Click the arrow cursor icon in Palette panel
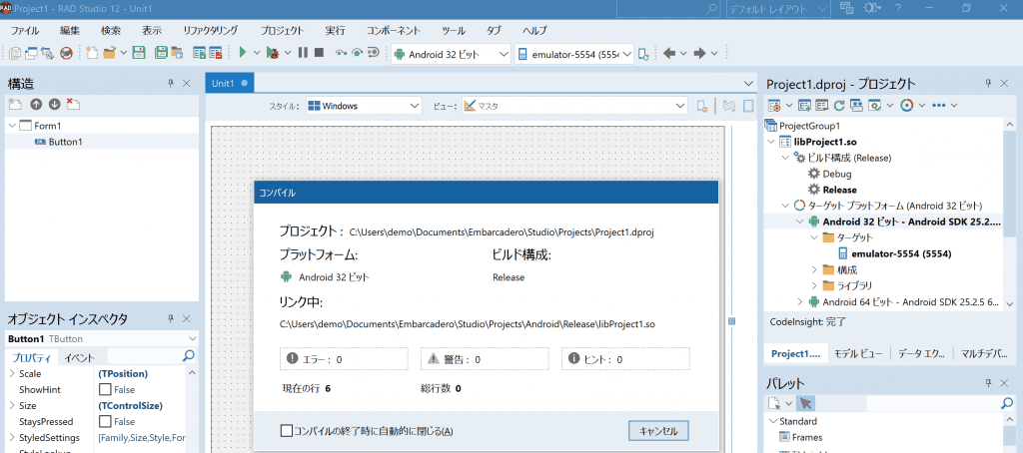The height and width of the screenshot is (453, 1023). tap(805, 403)
